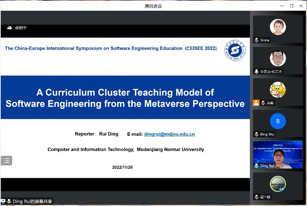Select the cartoon glasses avatar of 李春山

278,58
